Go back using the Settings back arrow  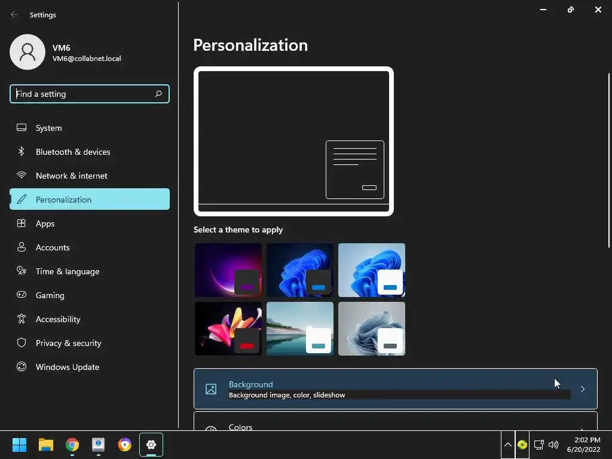tap(14, 14)
